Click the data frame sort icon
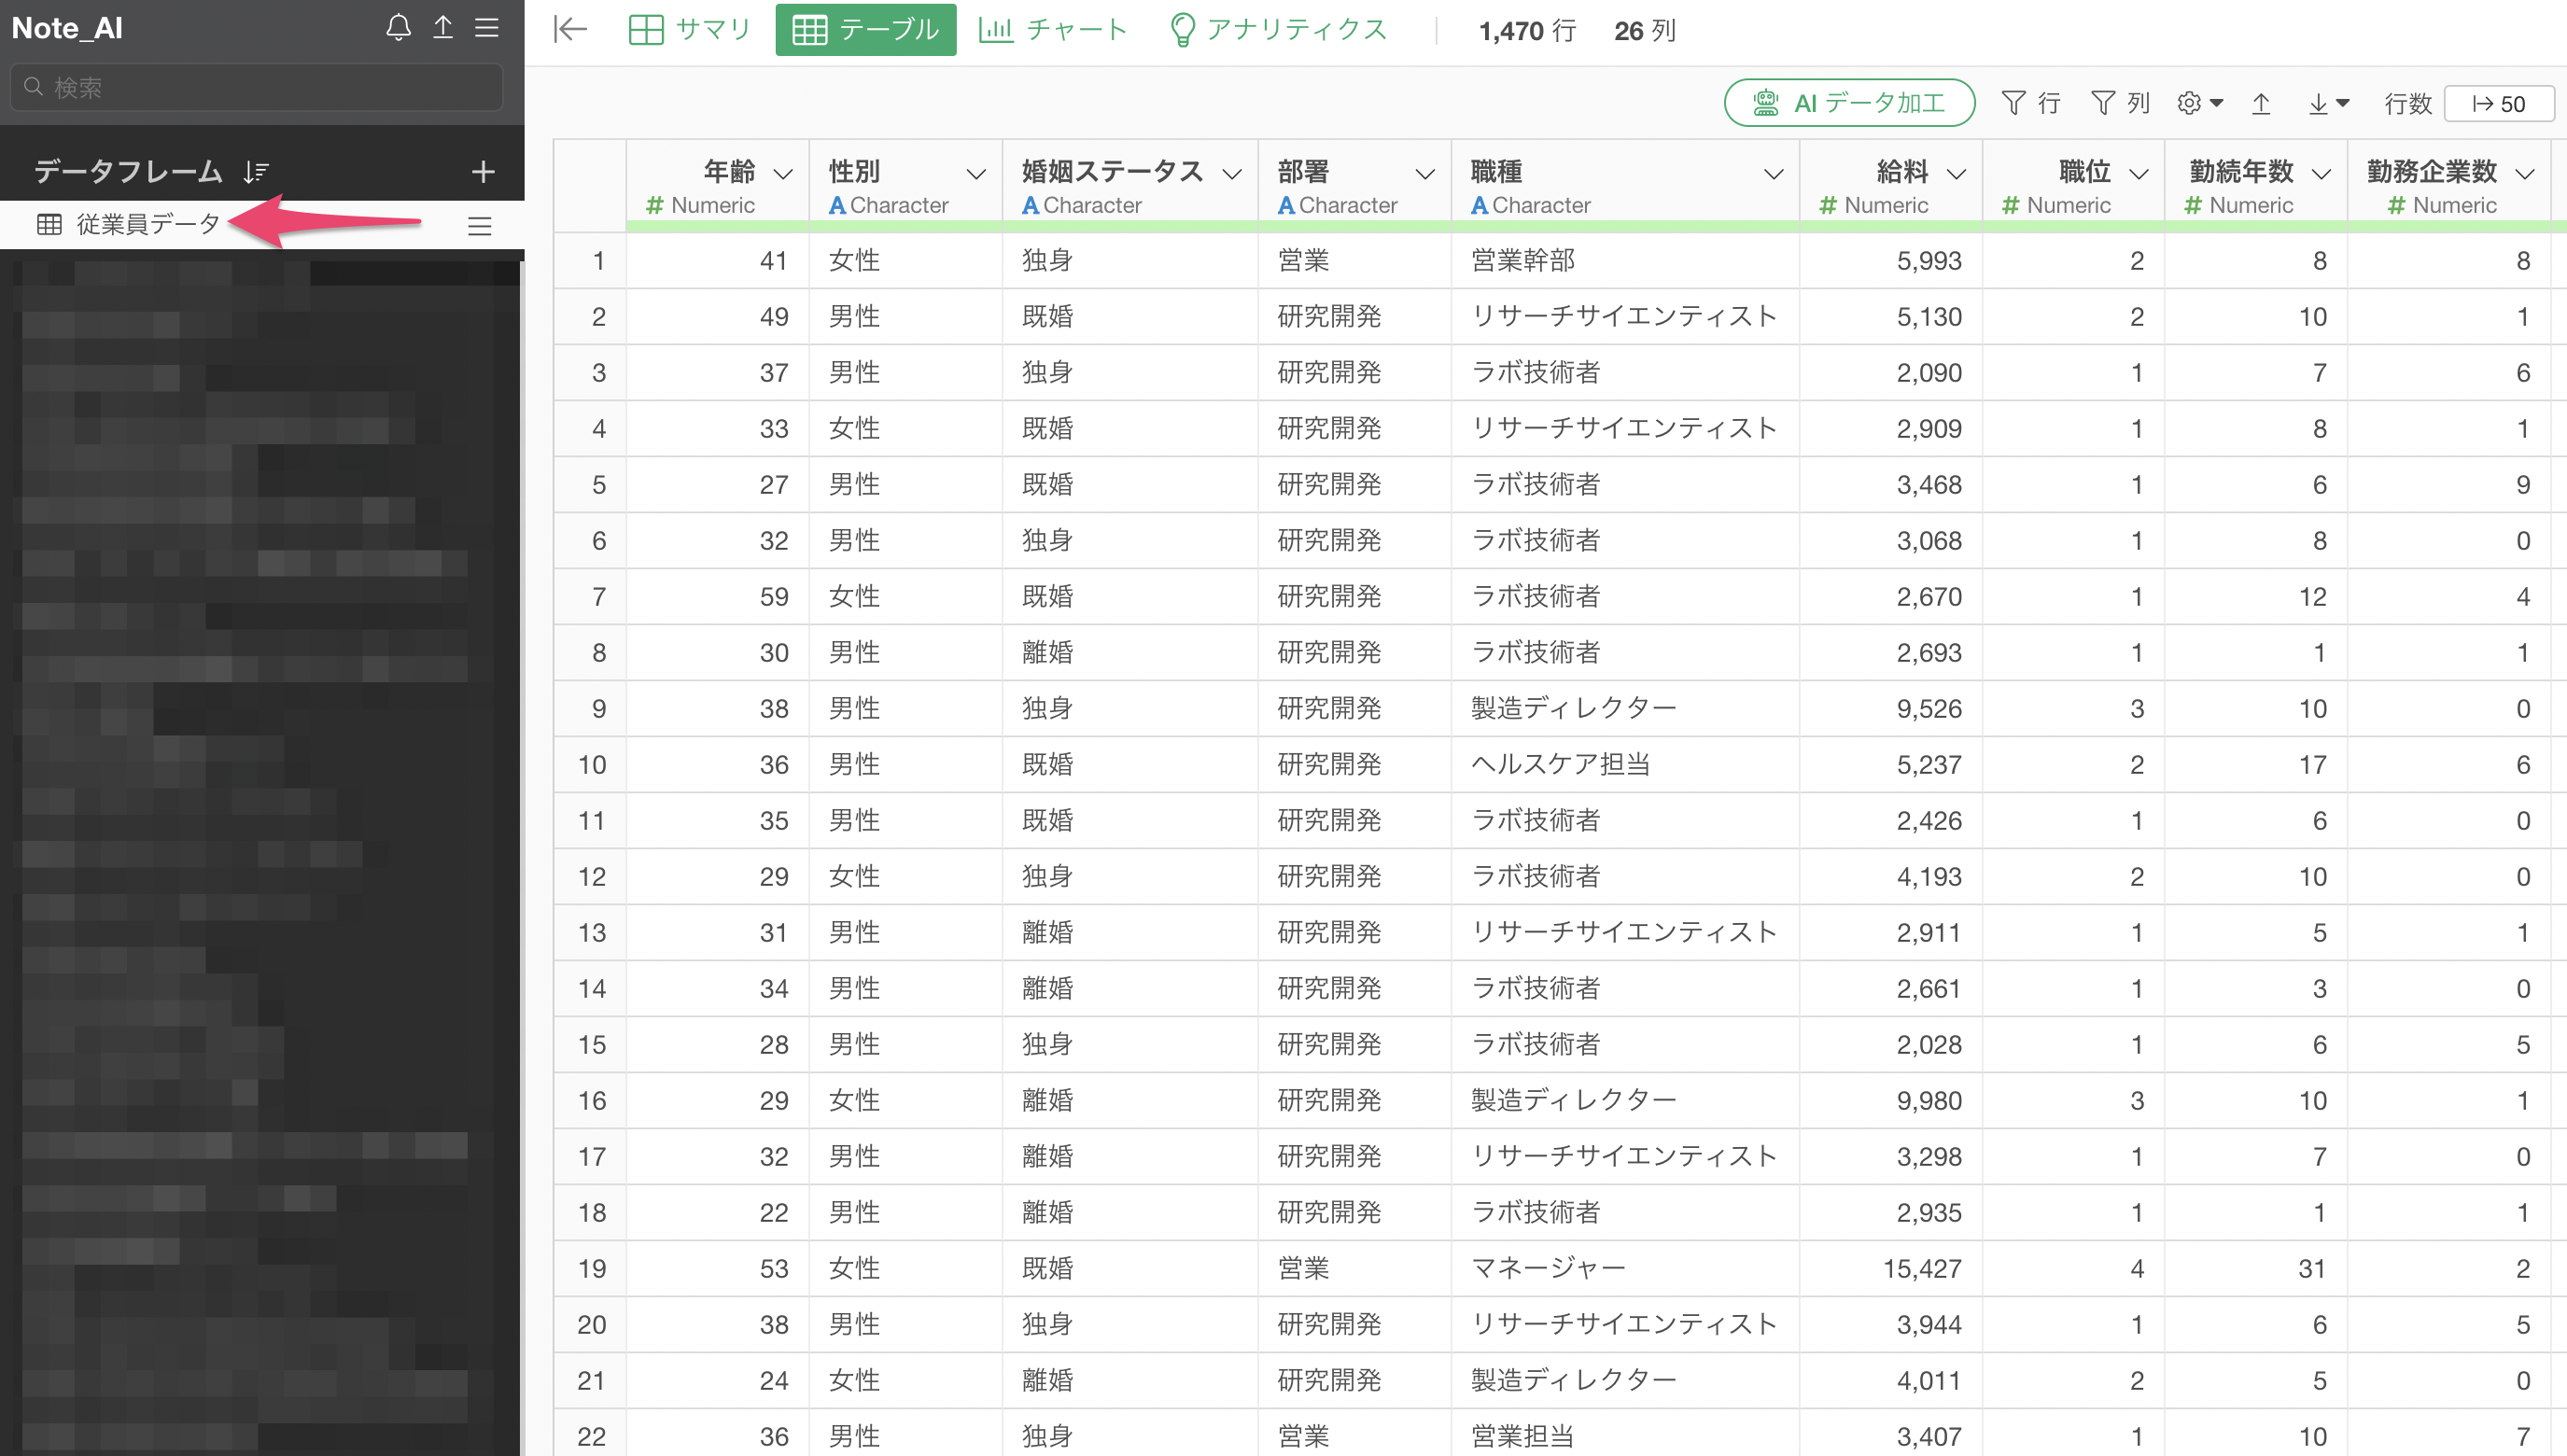Image resolution: width=2567 pixels, height=1456 pixels. tap(256, 172)
